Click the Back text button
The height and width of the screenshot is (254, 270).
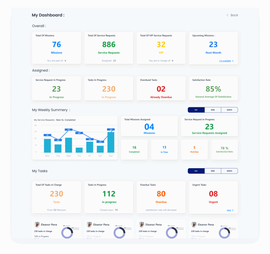click(234, 15)
